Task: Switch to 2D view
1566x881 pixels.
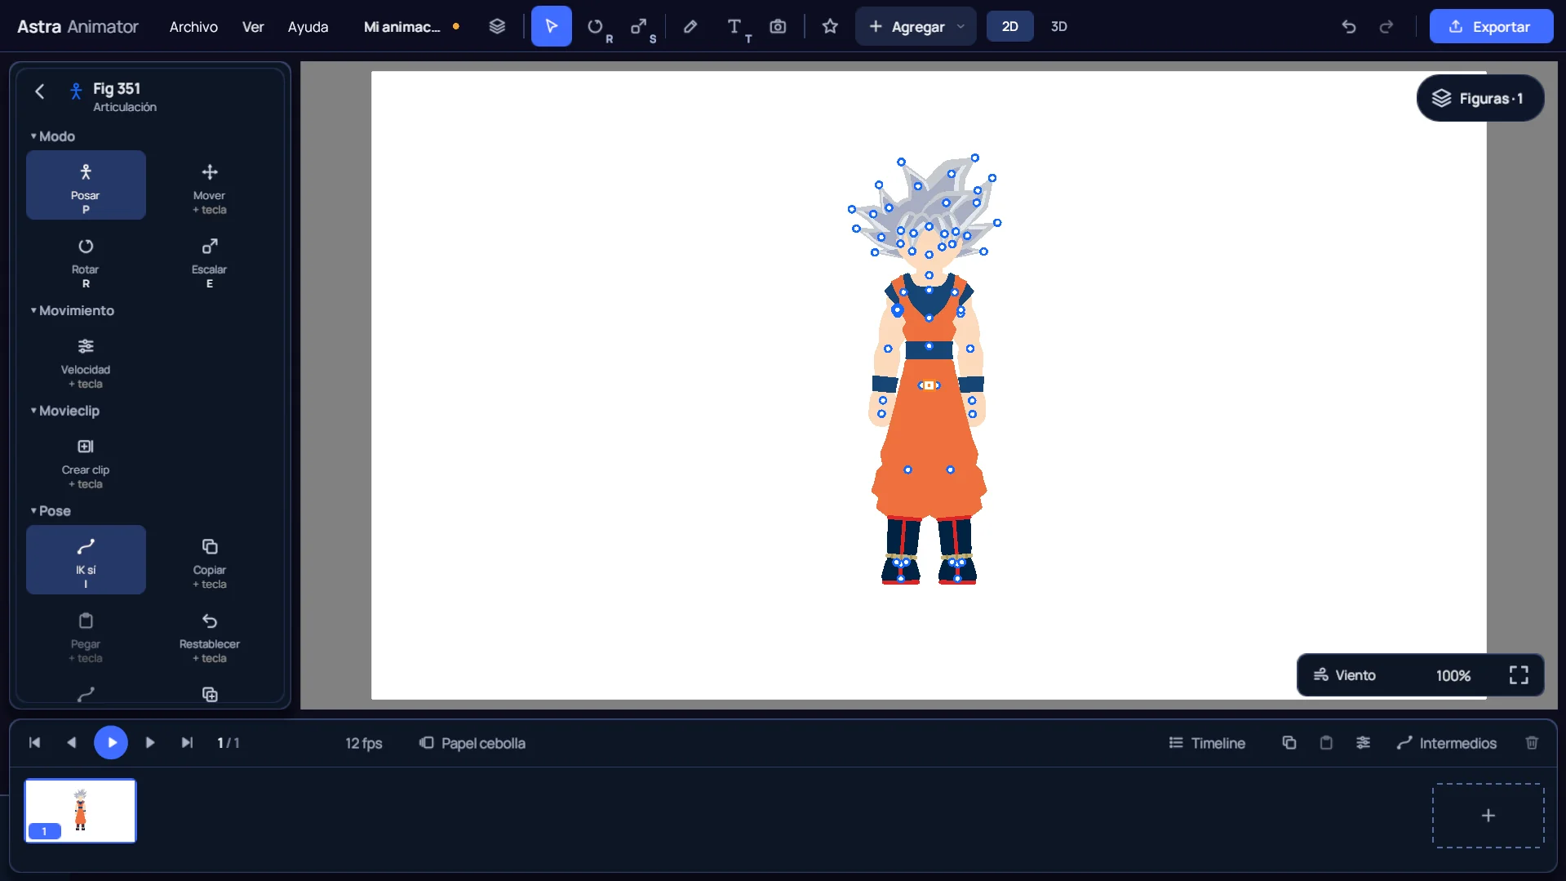Action: tap(1010, 26)
